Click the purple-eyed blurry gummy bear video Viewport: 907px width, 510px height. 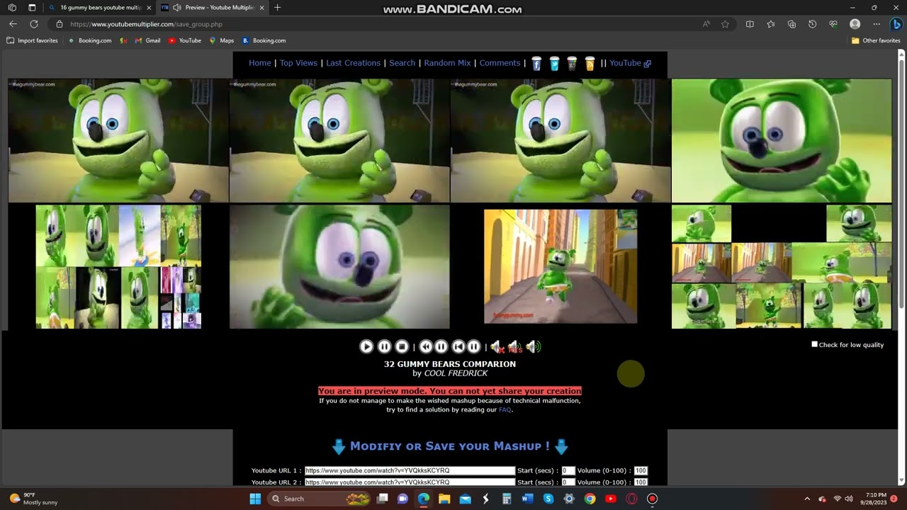pos(339,267)
